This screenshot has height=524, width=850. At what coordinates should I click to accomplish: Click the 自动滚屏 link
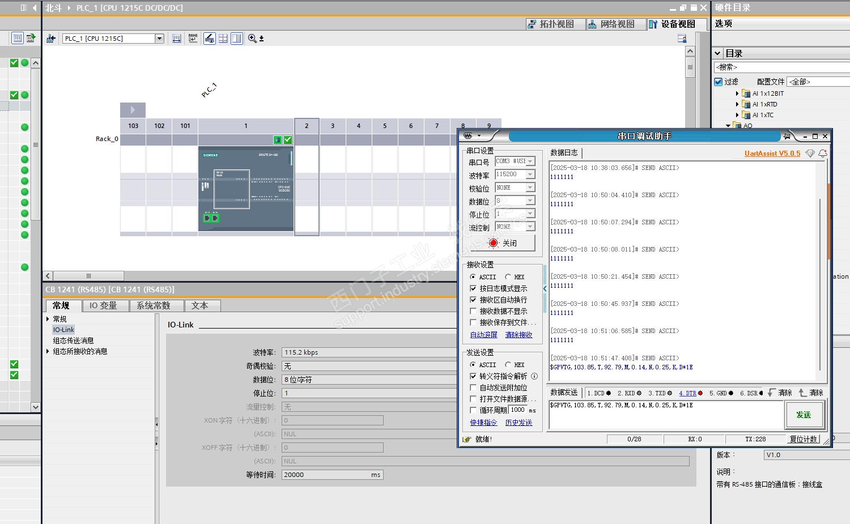484,335
